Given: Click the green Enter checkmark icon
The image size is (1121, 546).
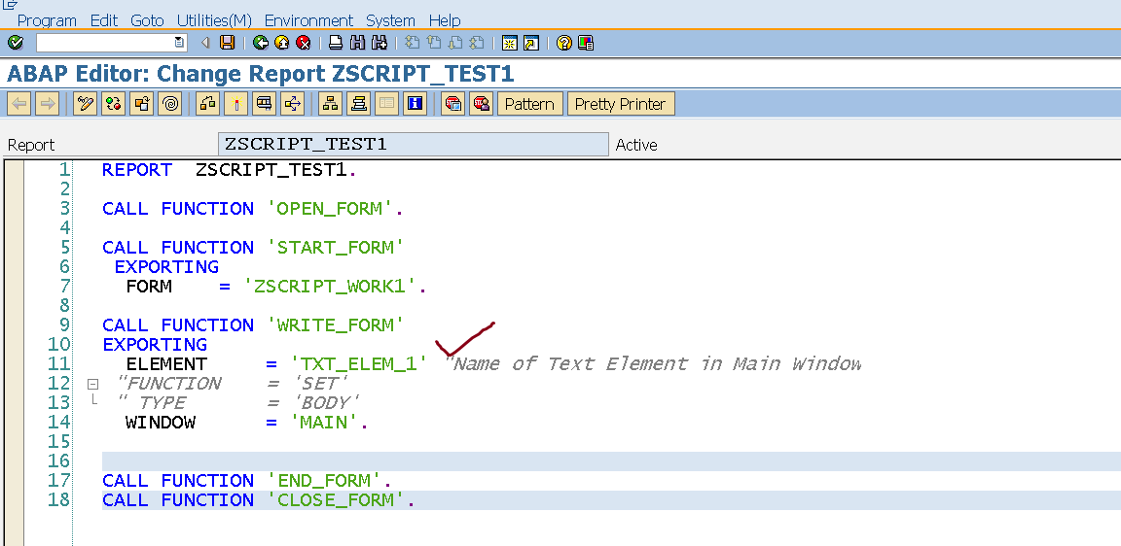Looking at the screenshot, I should tap(15, 43).
